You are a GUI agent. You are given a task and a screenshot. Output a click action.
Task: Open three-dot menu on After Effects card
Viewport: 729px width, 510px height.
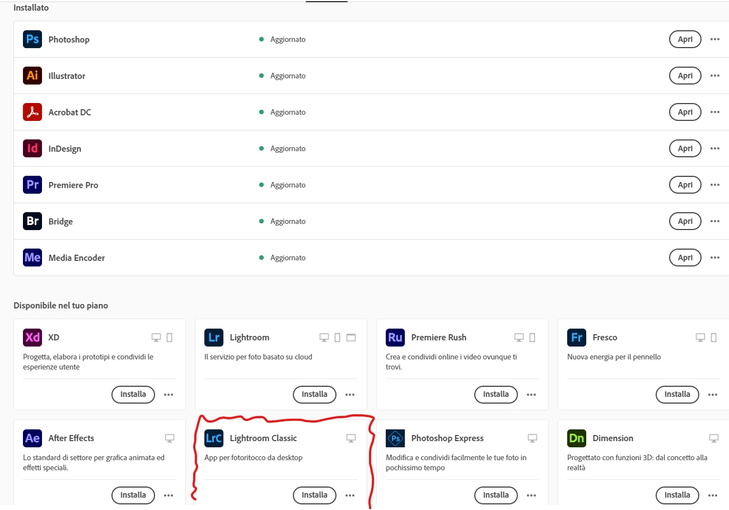pyautogui.click(x=169, y=495)
